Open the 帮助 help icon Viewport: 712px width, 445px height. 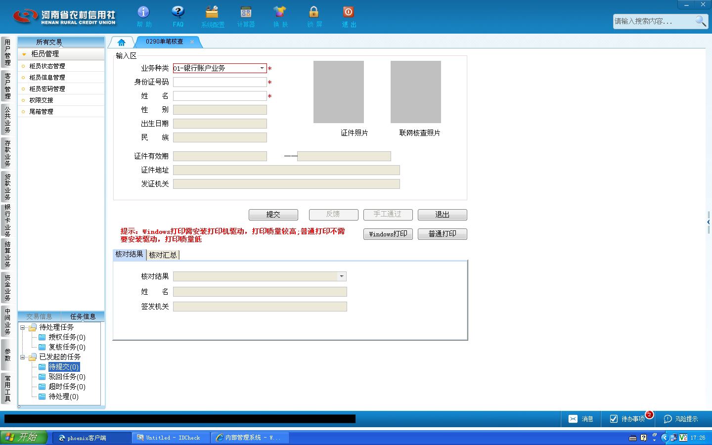143,16
